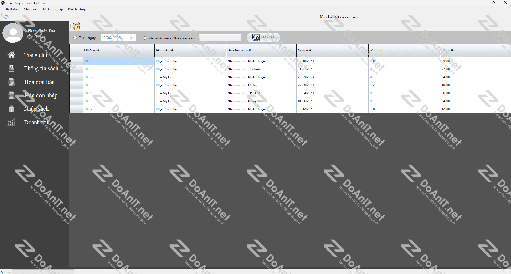Viewport: 511px width, 274px height.
Task: Click date cell 15/04/2020
Action: (332, 93)
